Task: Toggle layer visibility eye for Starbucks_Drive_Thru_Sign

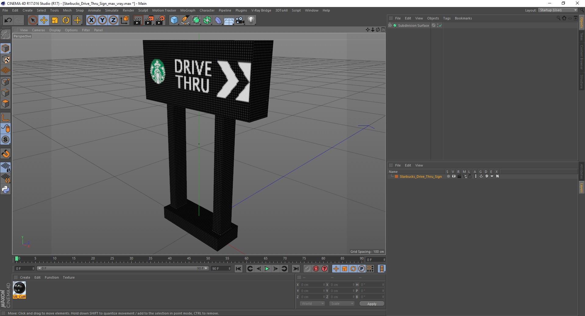Action: 454,177
